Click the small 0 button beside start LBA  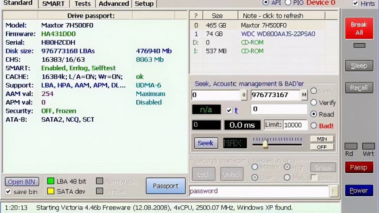(x=244, y=95)
